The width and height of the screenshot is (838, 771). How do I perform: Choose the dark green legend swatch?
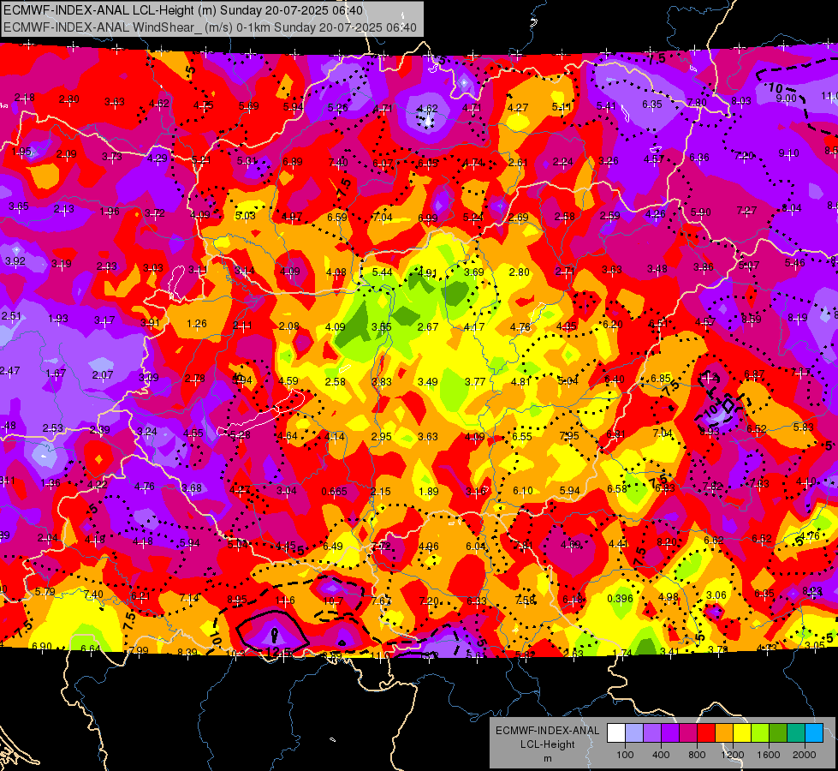point(777,733)
